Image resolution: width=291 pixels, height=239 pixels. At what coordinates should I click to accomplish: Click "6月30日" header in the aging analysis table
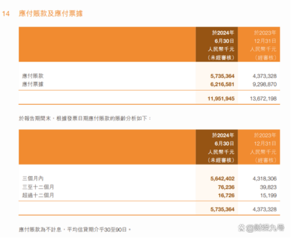(x=224, y=144)
